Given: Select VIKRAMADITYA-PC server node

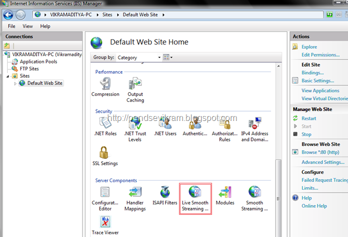Looking at the screenshot, I should (47, 54).
